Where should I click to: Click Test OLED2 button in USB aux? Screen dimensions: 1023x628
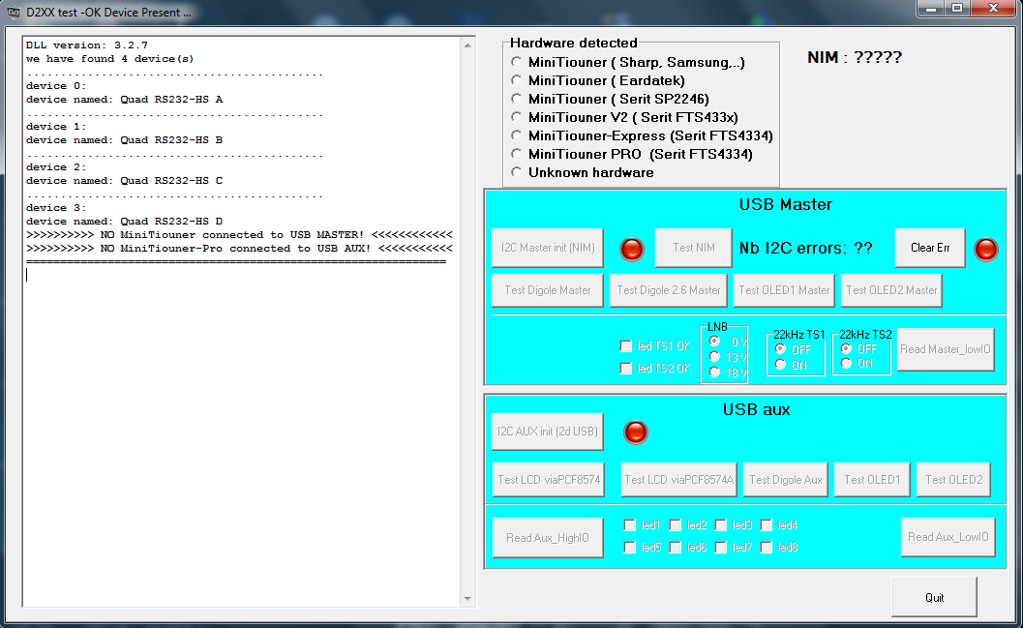[953, 480]
